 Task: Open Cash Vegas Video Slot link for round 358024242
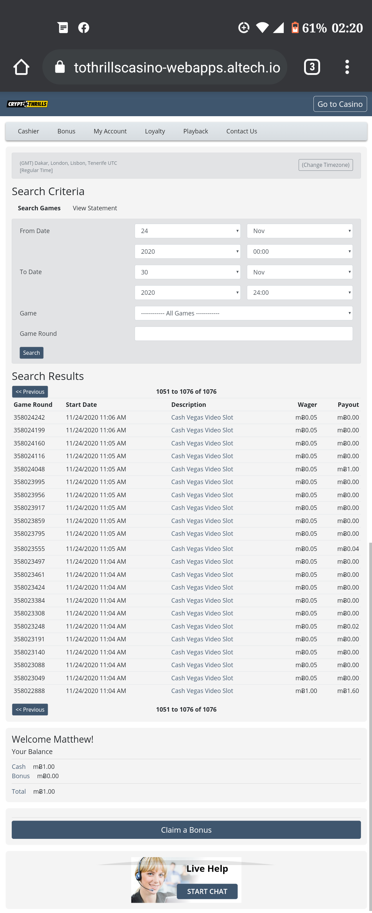(202, 418)
